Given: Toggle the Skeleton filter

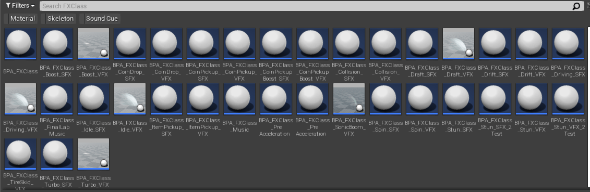Looking at the screenshot, I should point(60,18).
